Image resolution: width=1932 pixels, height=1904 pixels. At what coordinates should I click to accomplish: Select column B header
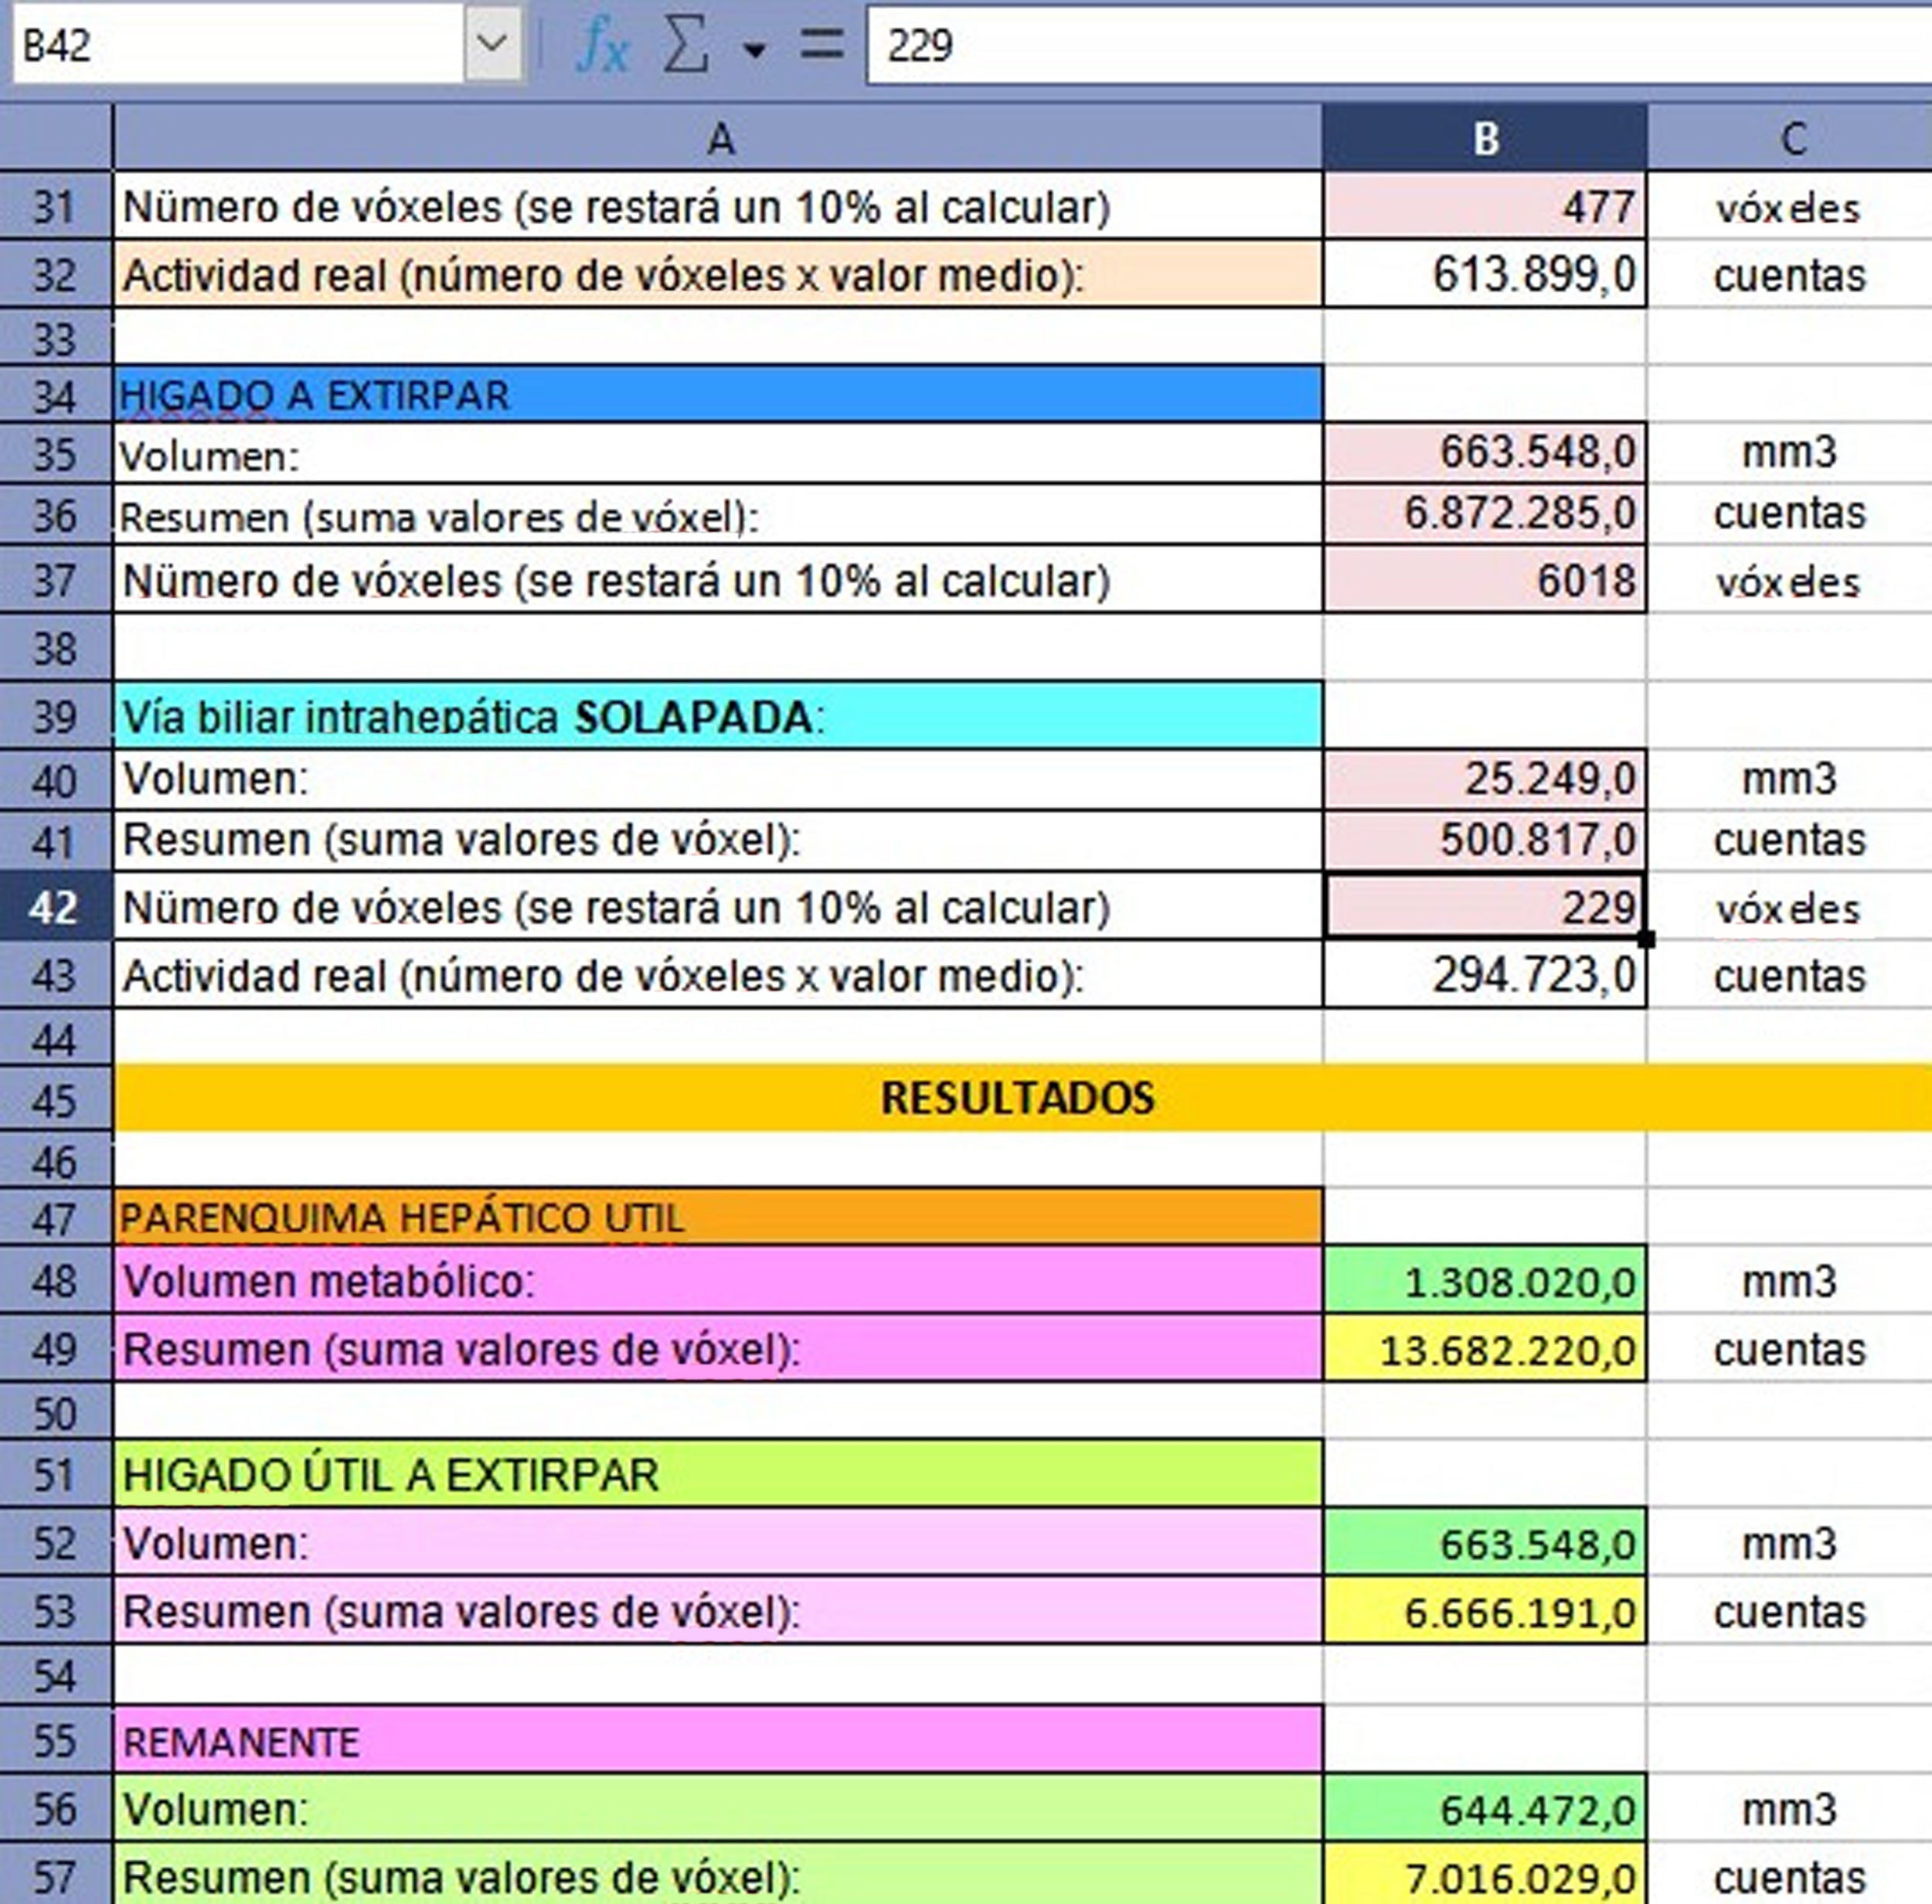click(1485, 139)
